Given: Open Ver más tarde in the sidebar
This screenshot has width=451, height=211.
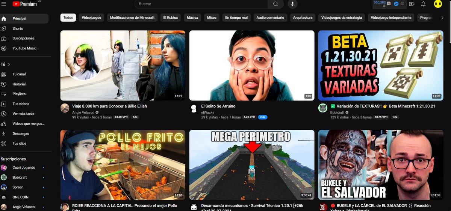Looking at the screenshot, I should 24,114.
